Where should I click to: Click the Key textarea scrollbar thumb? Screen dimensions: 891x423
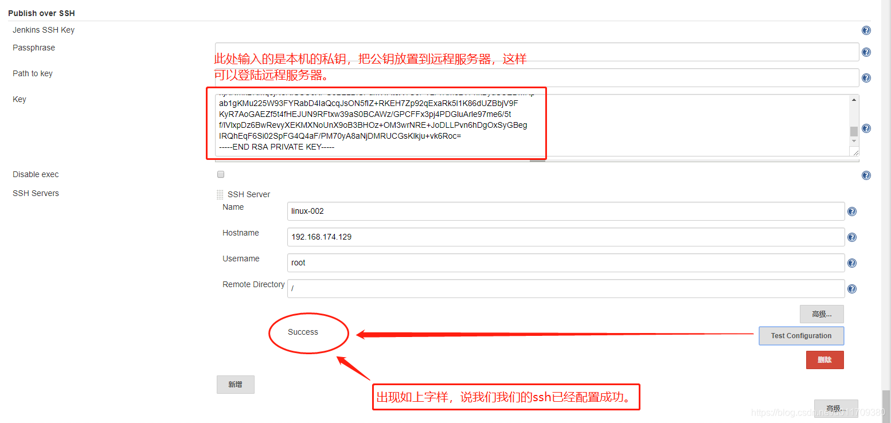click(854, 131)
